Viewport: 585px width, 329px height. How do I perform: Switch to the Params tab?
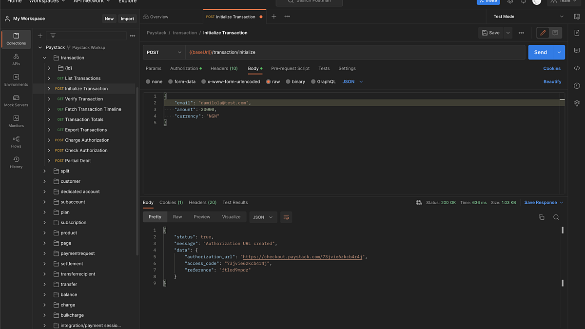(x=154, y=68)
